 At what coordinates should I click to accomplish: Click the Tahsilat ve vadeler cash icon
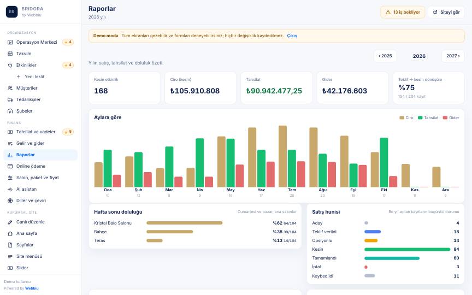click(x=10, y=132)
